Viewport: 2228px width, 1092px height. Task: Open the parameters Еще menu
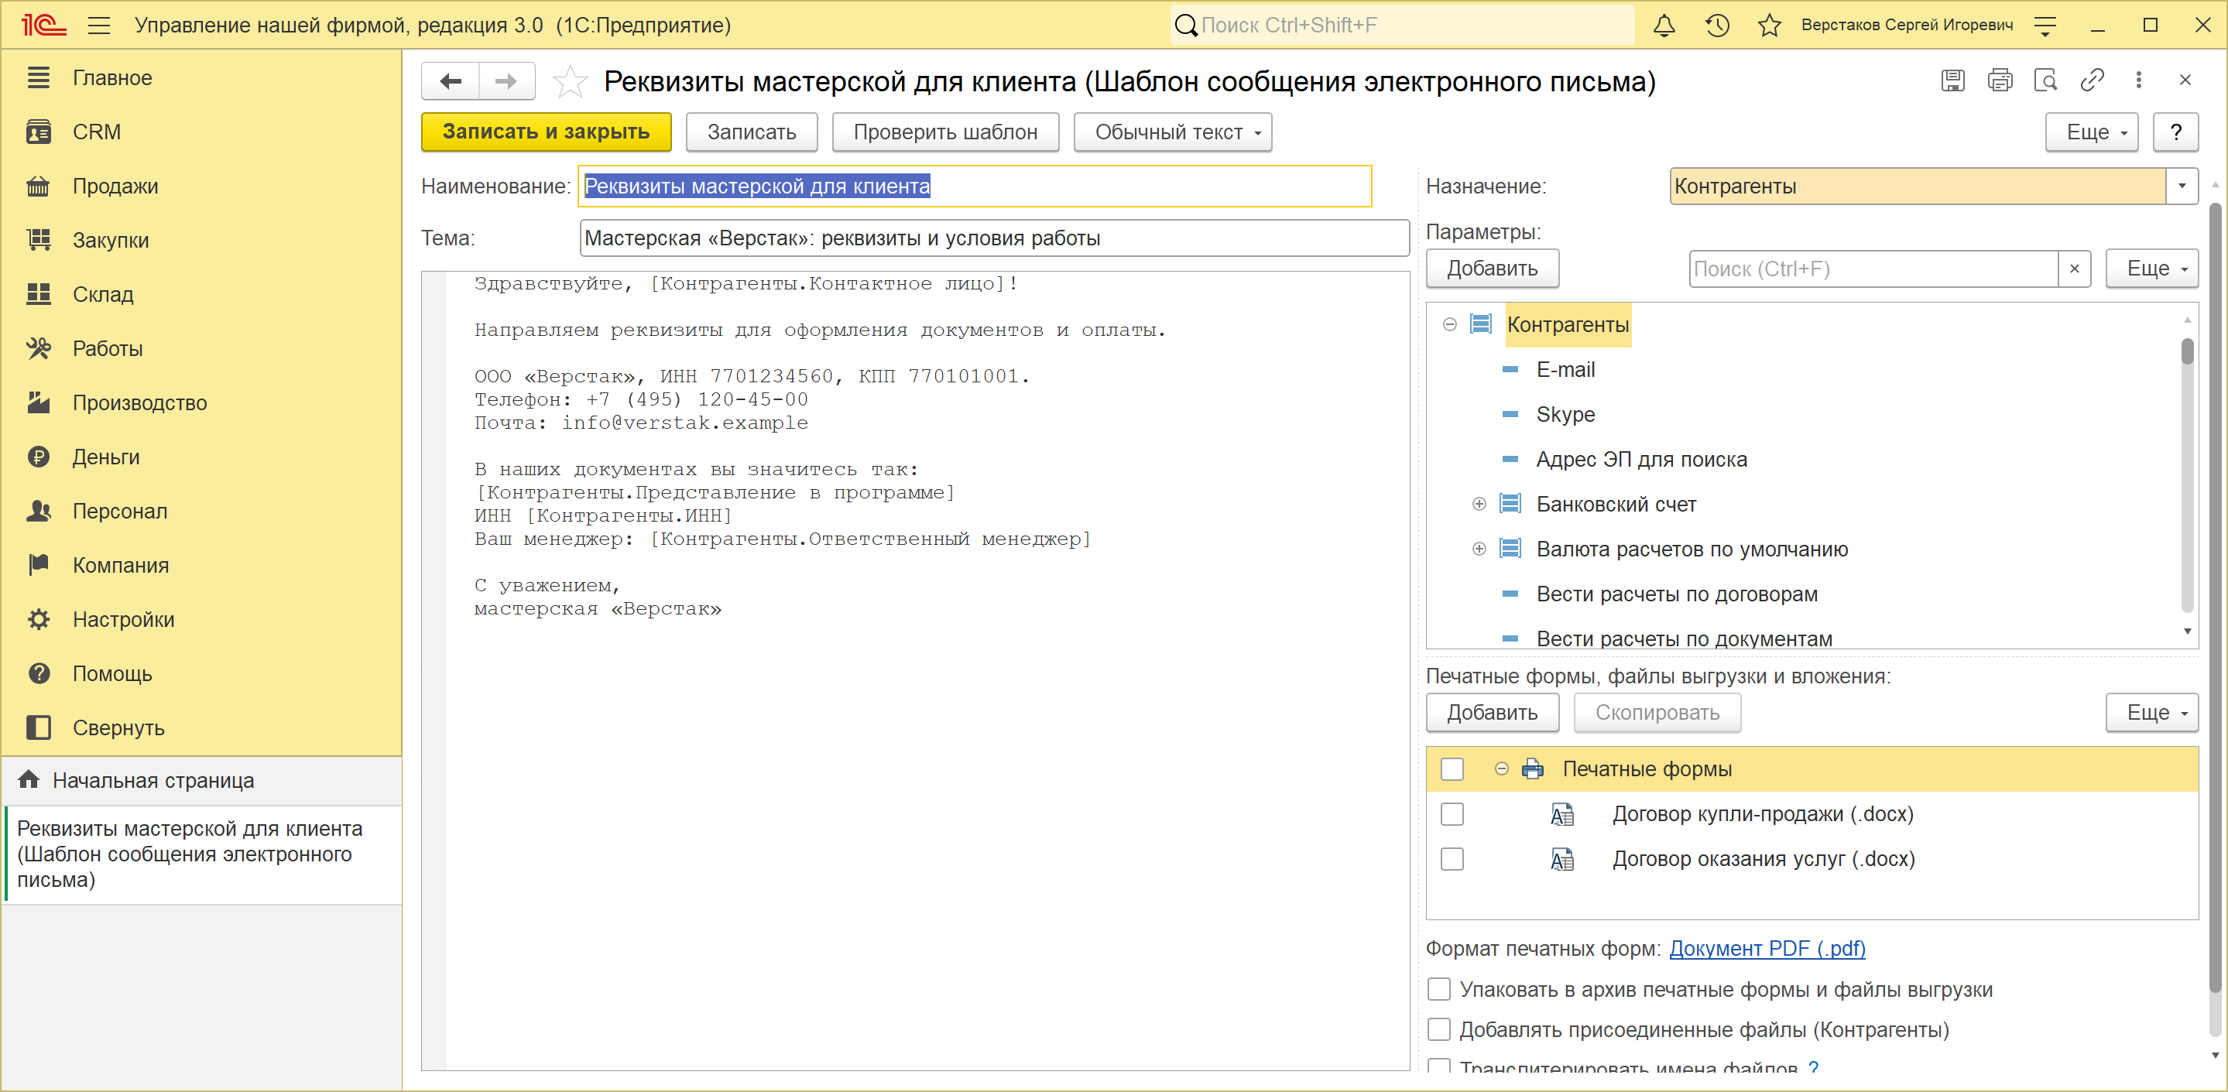[x=2151, y=269]
